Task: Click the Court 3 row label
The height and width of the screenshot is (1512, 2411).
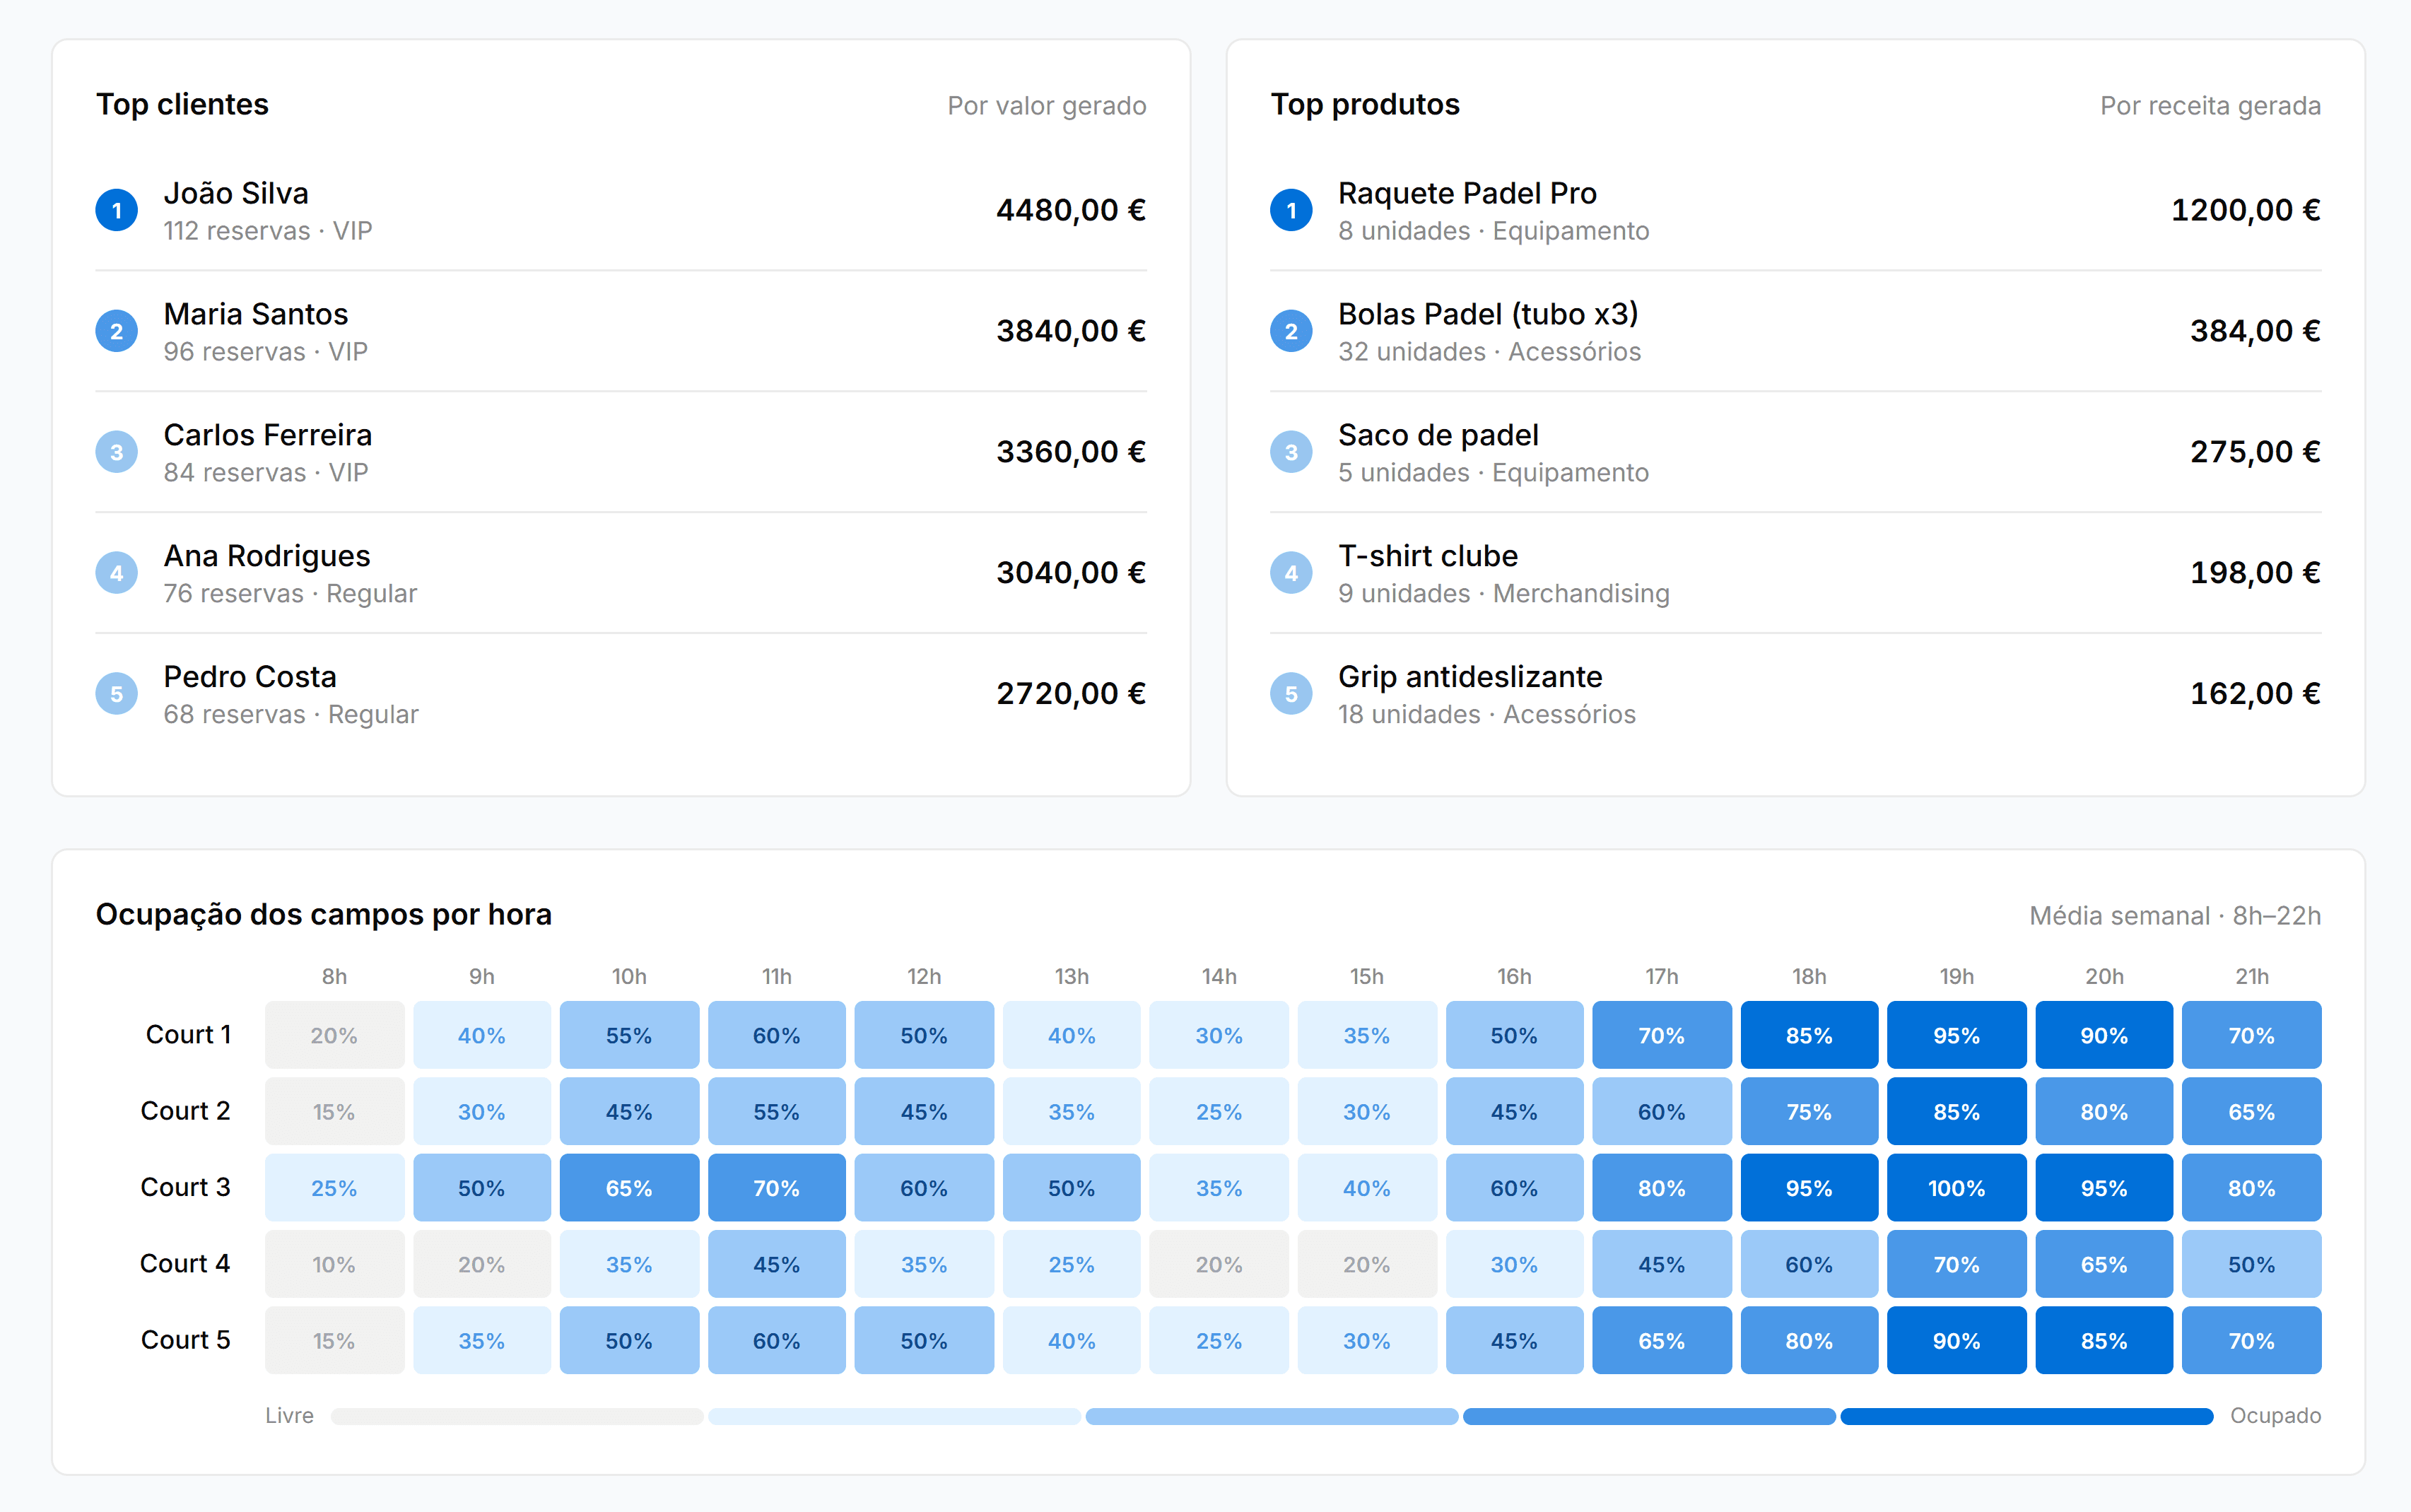Action: 185,1187
